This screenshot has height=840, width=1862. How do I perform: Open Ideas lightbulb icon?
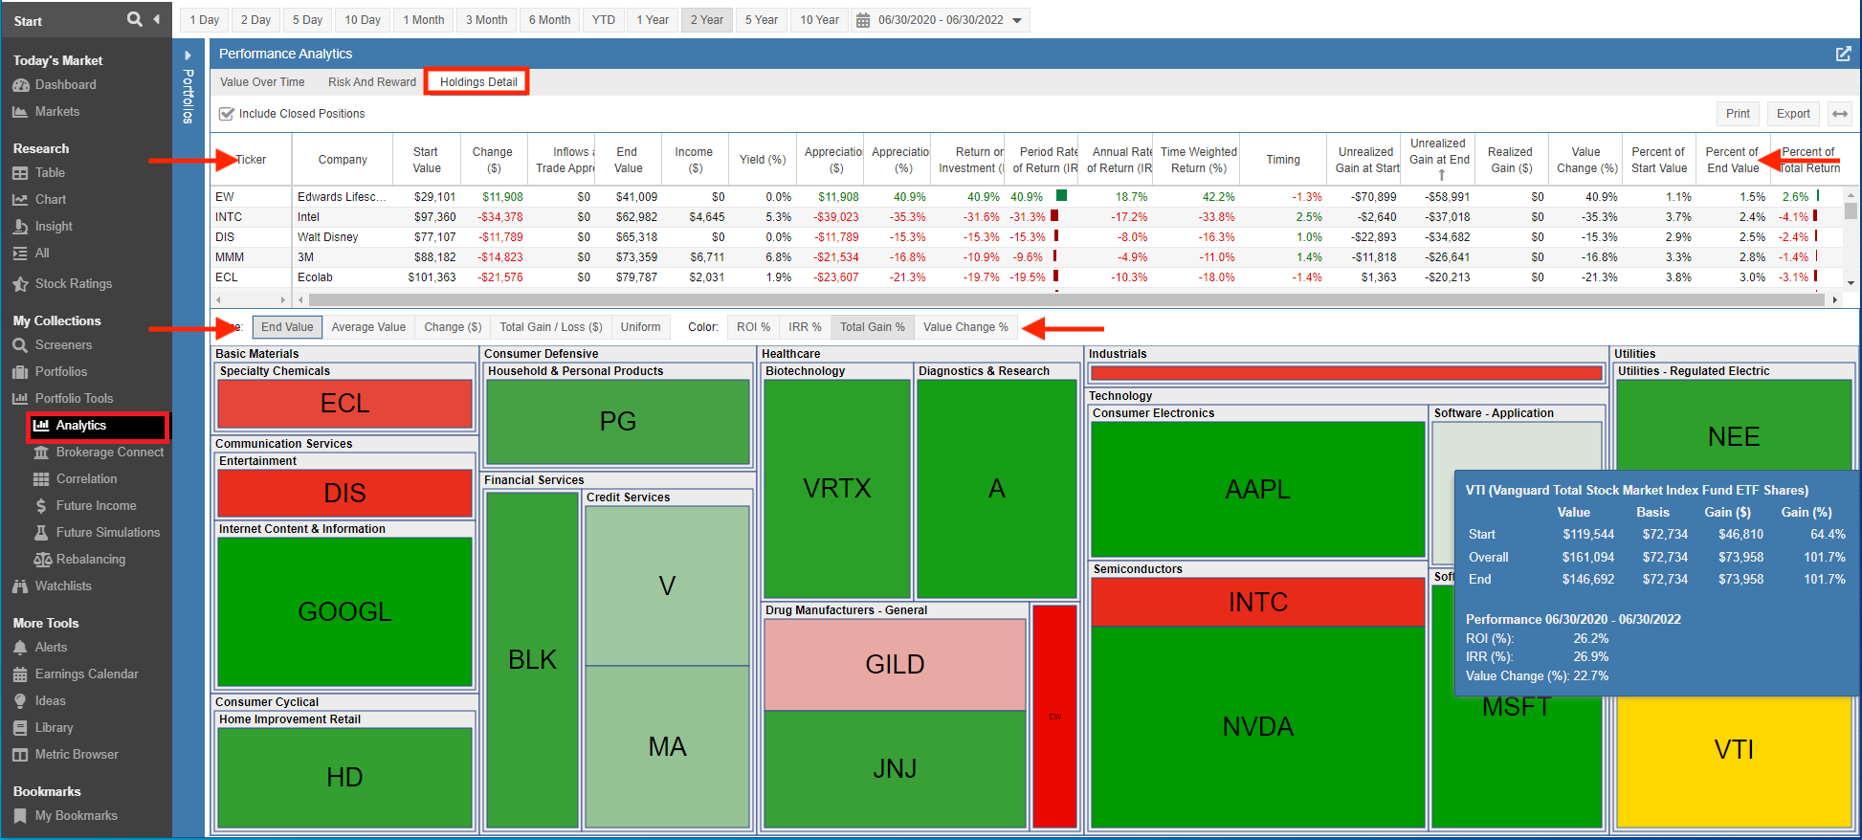point(20,701)
